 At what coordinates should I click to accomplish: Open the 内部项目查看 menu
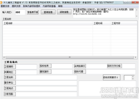pyautogui.click(x=49, y=6)
